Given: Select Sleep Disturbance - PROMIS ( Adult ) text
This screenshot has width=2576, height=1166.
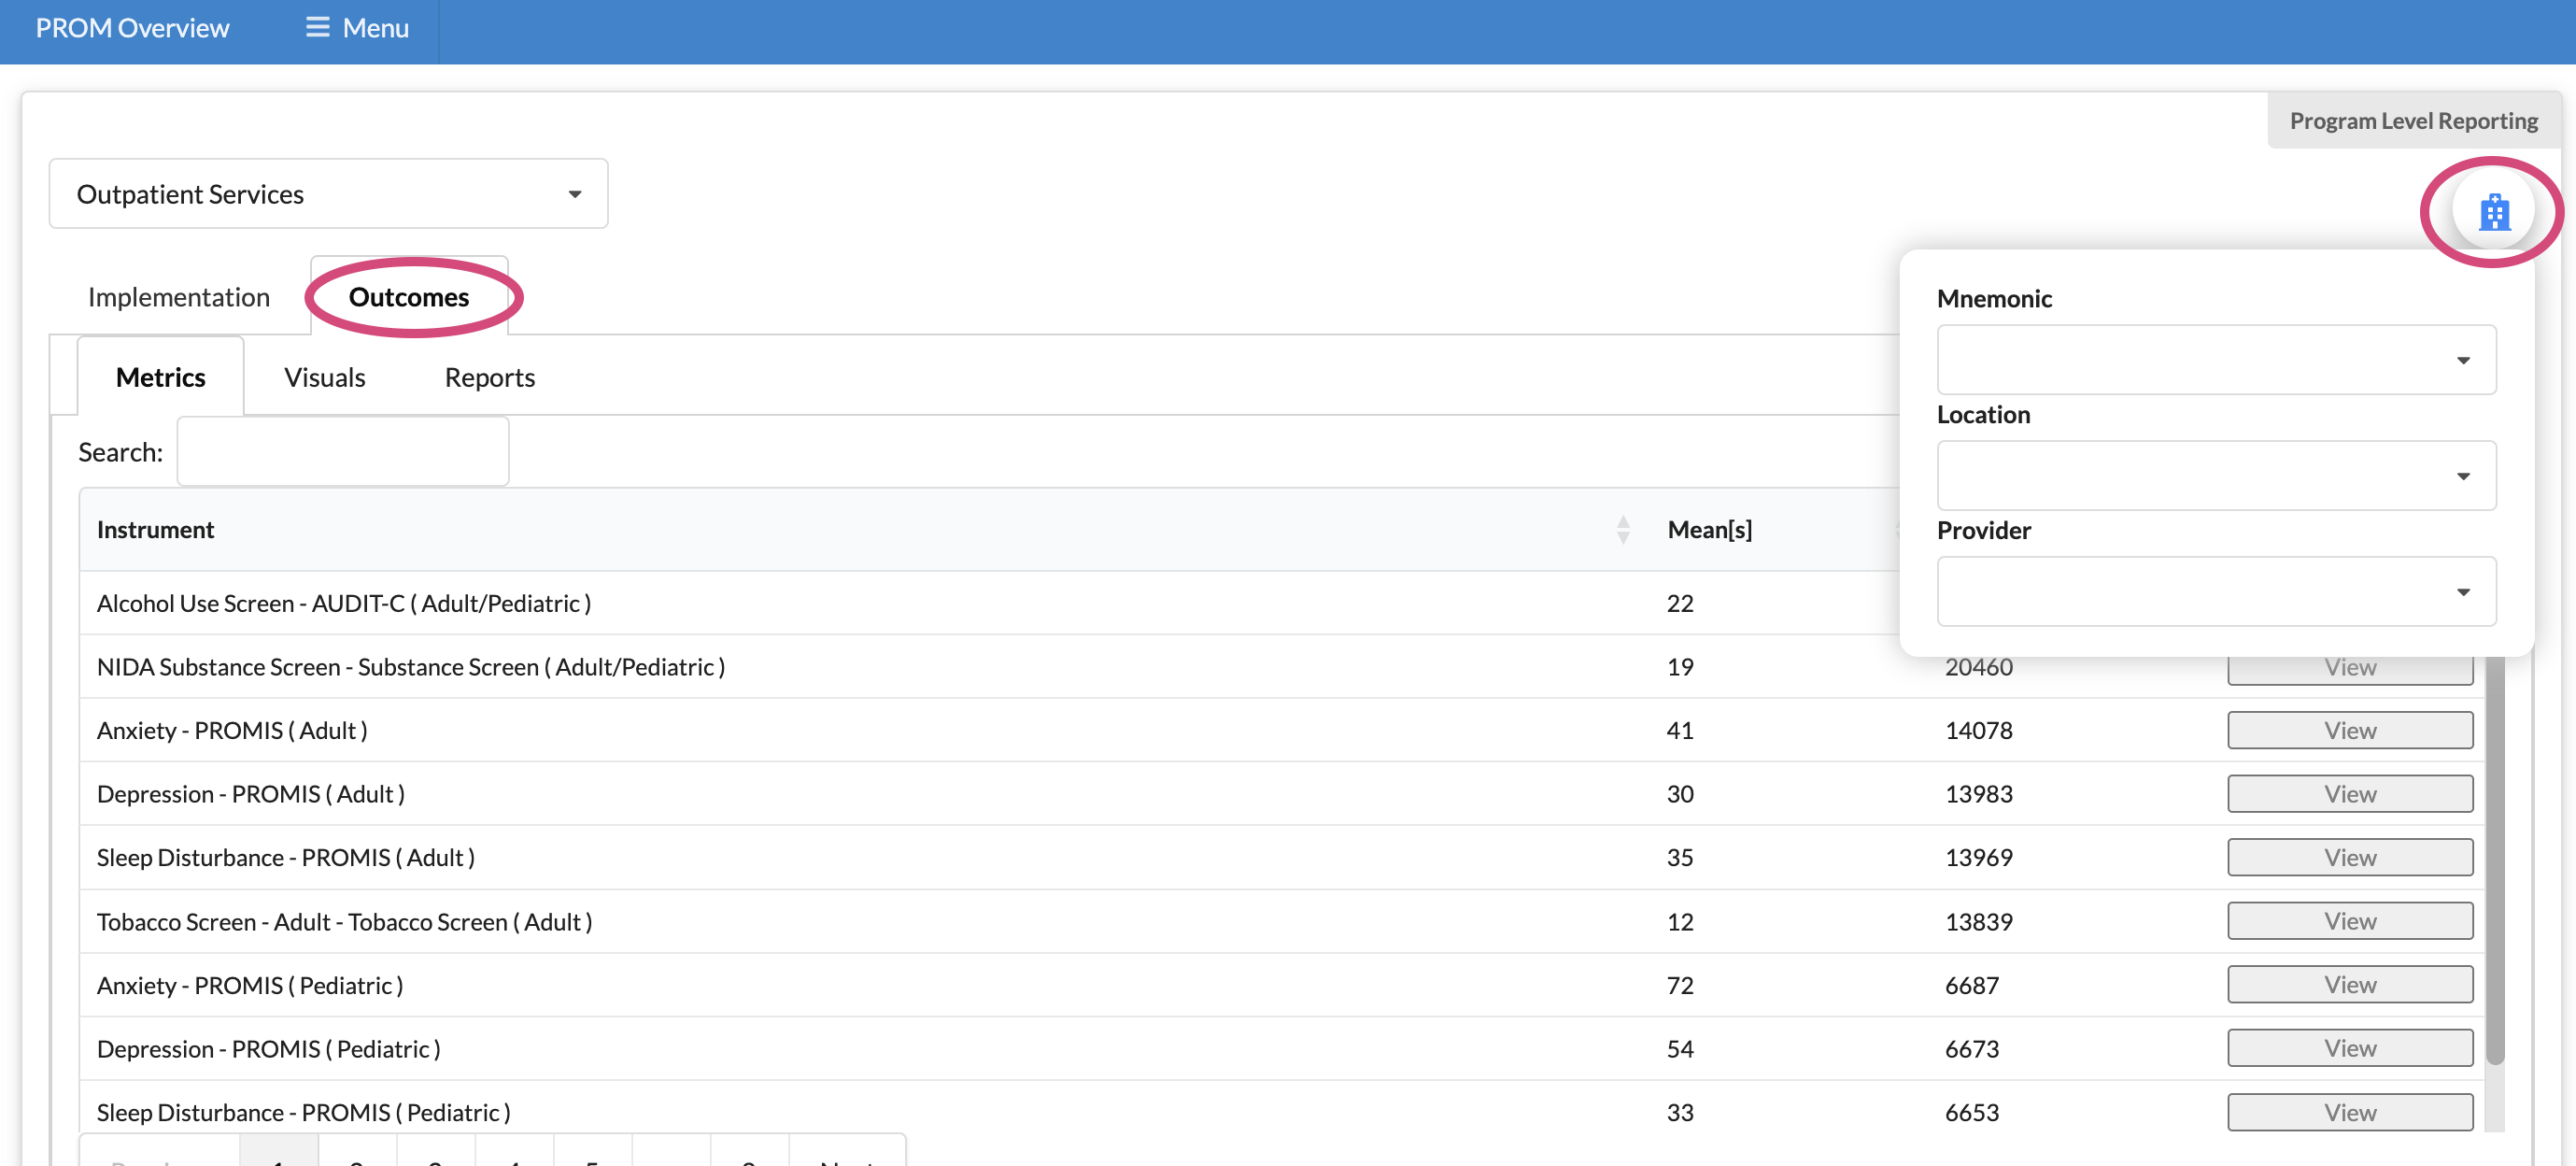Looking at the screenshot, I should pyautogui.click(x=286, y=858).
